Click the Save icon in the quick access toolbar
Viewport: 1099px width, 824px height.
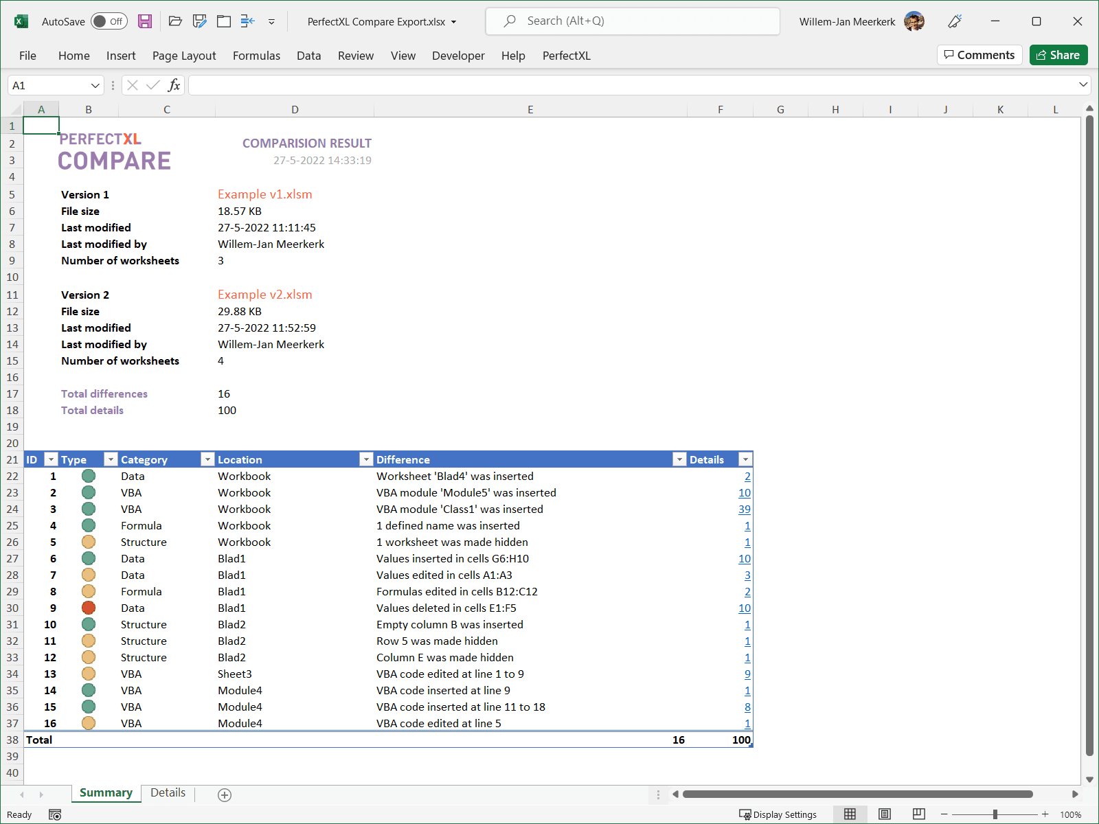145,21
